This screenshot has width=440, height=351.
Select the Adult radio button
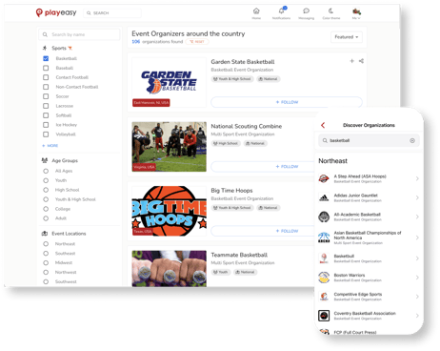(46, 218)
